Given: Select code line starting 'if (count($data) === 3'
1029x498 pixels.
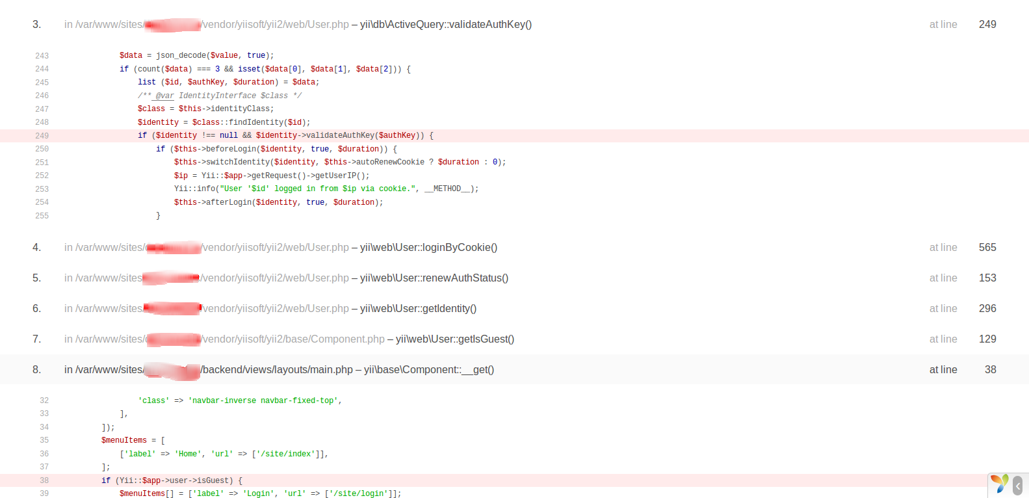Looking at the screenshot, I should [x=265, y=69].
